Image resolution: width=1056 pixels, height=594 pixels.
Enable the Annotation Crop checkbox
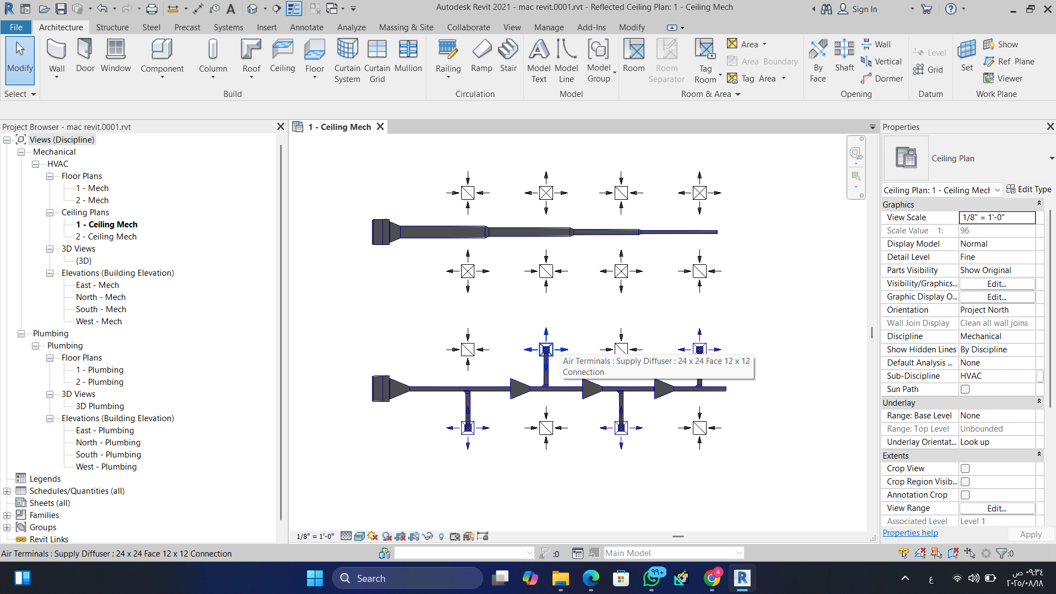965,495
